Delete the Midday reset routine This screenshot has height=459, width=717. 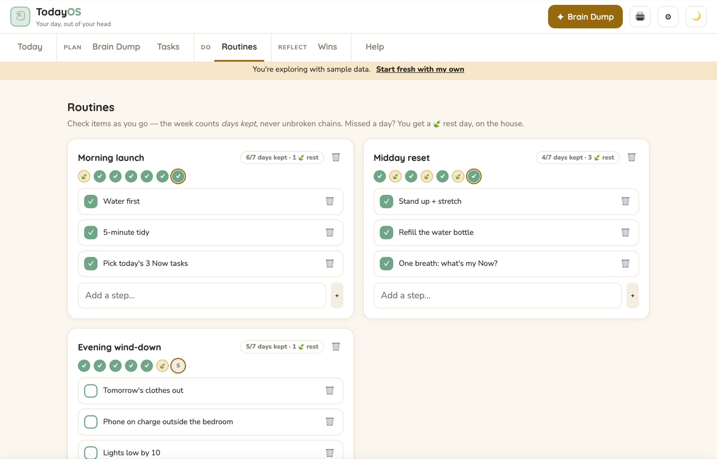point(631,157)
